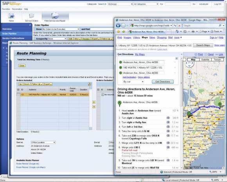
Task: Open the Show dropdown in Order Pipeline
Action: pyautogui.click(x=78, y=29)
